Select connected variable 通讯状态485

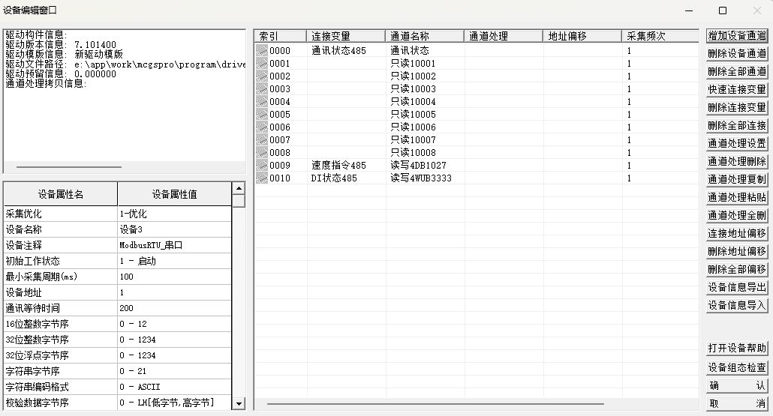pyautogui.click(x=338, y=50)
